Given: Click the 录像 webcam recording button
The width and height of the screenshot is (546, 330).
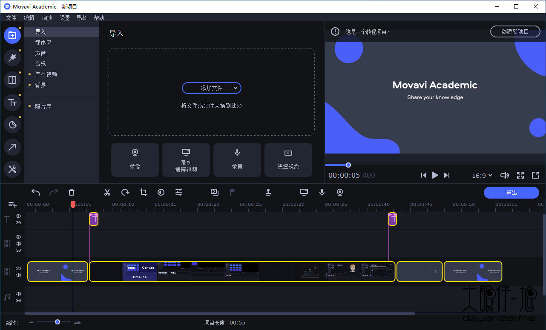Looking at the screenshot, I should (135, 160).
